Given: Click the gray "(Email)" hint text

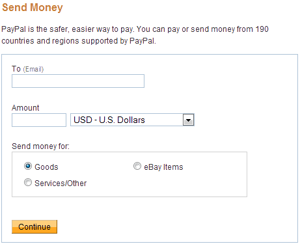Looking at the screenshot, I should click(x=33, y=69).
